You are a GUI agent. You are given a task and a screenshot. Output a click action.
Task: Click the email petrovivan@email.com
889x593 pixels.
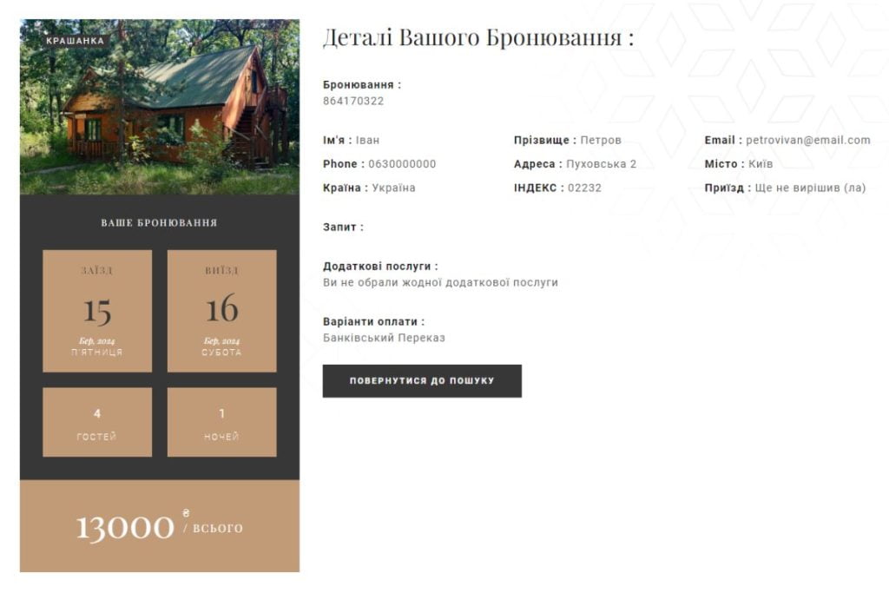click(x=807, y=140)
